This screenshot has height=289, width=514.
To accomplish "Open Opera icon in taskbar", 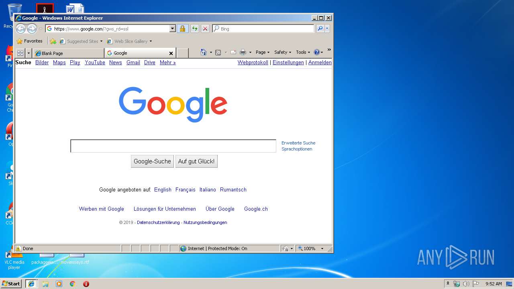I will (86, 284).
